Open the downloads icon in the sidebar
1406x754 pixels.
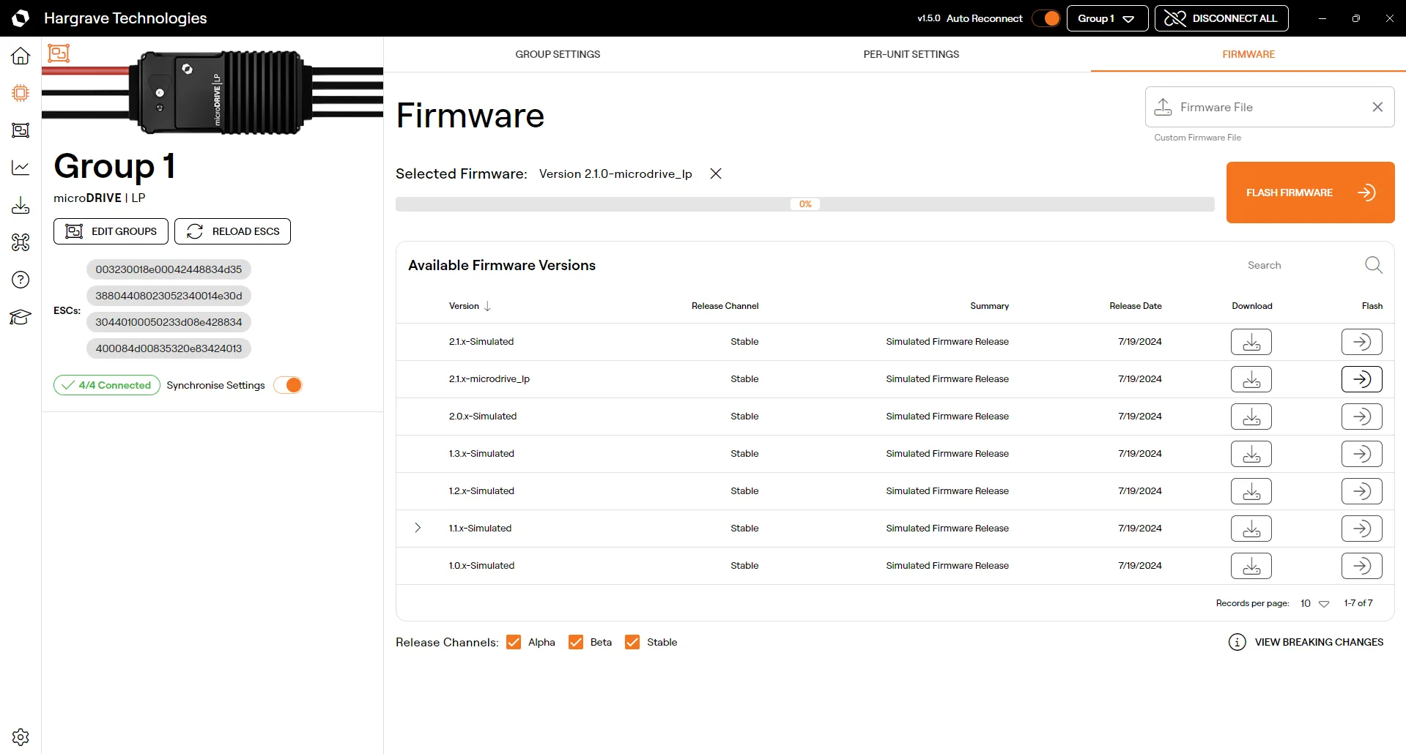coord(21,205)
